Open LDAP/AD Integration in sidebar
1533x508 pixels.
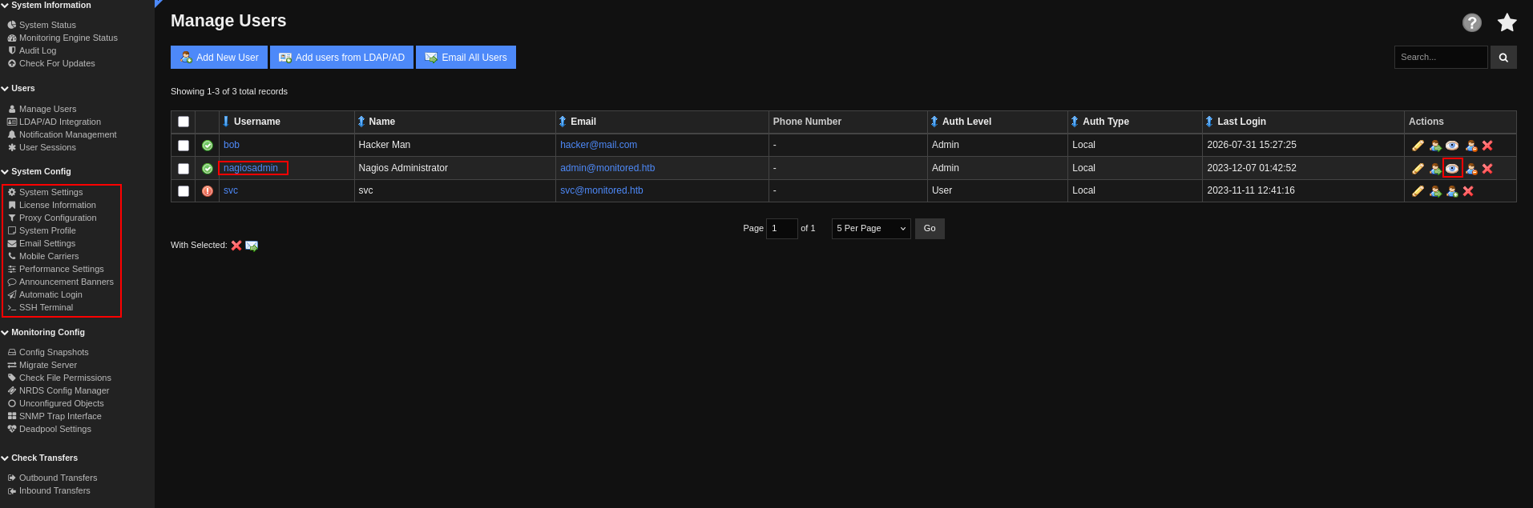59,122
